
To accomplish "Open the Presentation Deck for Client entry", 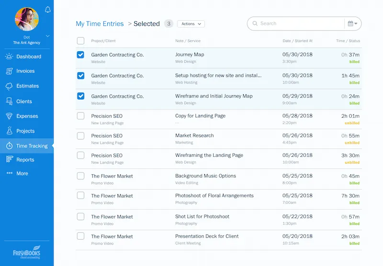I will 207,236.
